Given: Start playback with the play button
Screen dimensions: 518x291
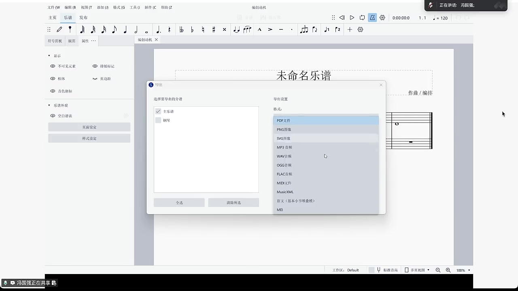Looking at the screenshot, I should pos(352,18).
